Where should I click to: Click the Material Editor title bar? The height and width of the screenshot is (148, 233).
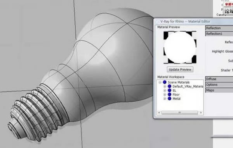coord(193,21)
